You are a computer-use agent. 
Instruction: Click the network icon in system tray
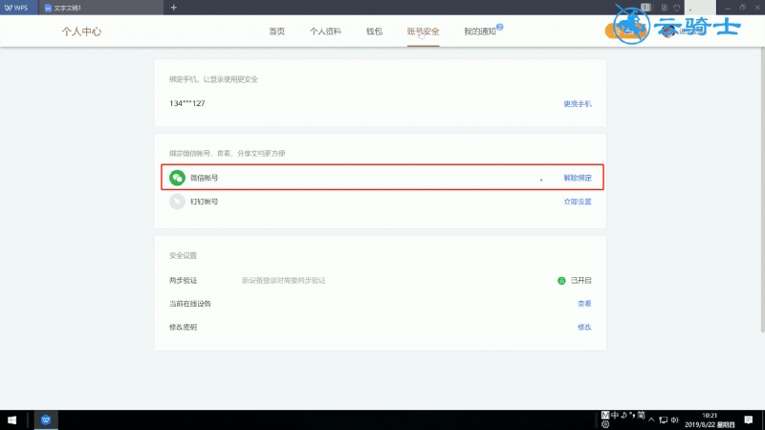click(663, 419)
